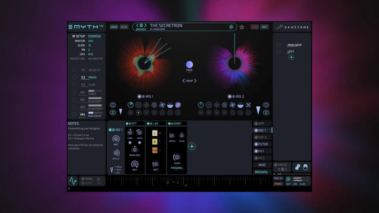Open the Iris 1 menu

pyautogui.click(x=143, y=97)
